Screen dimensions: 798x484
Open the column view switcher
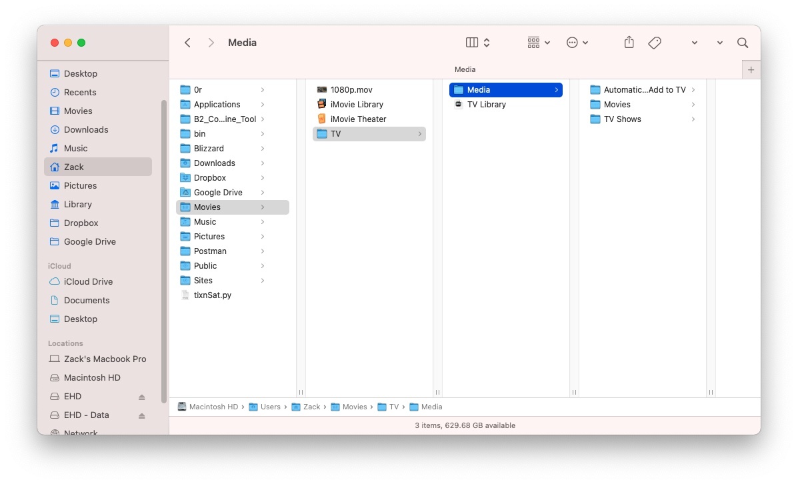tap(478, 43)
